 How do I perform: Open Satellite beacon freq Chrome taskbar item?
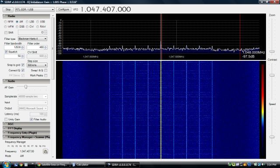[x=52, y=164]
